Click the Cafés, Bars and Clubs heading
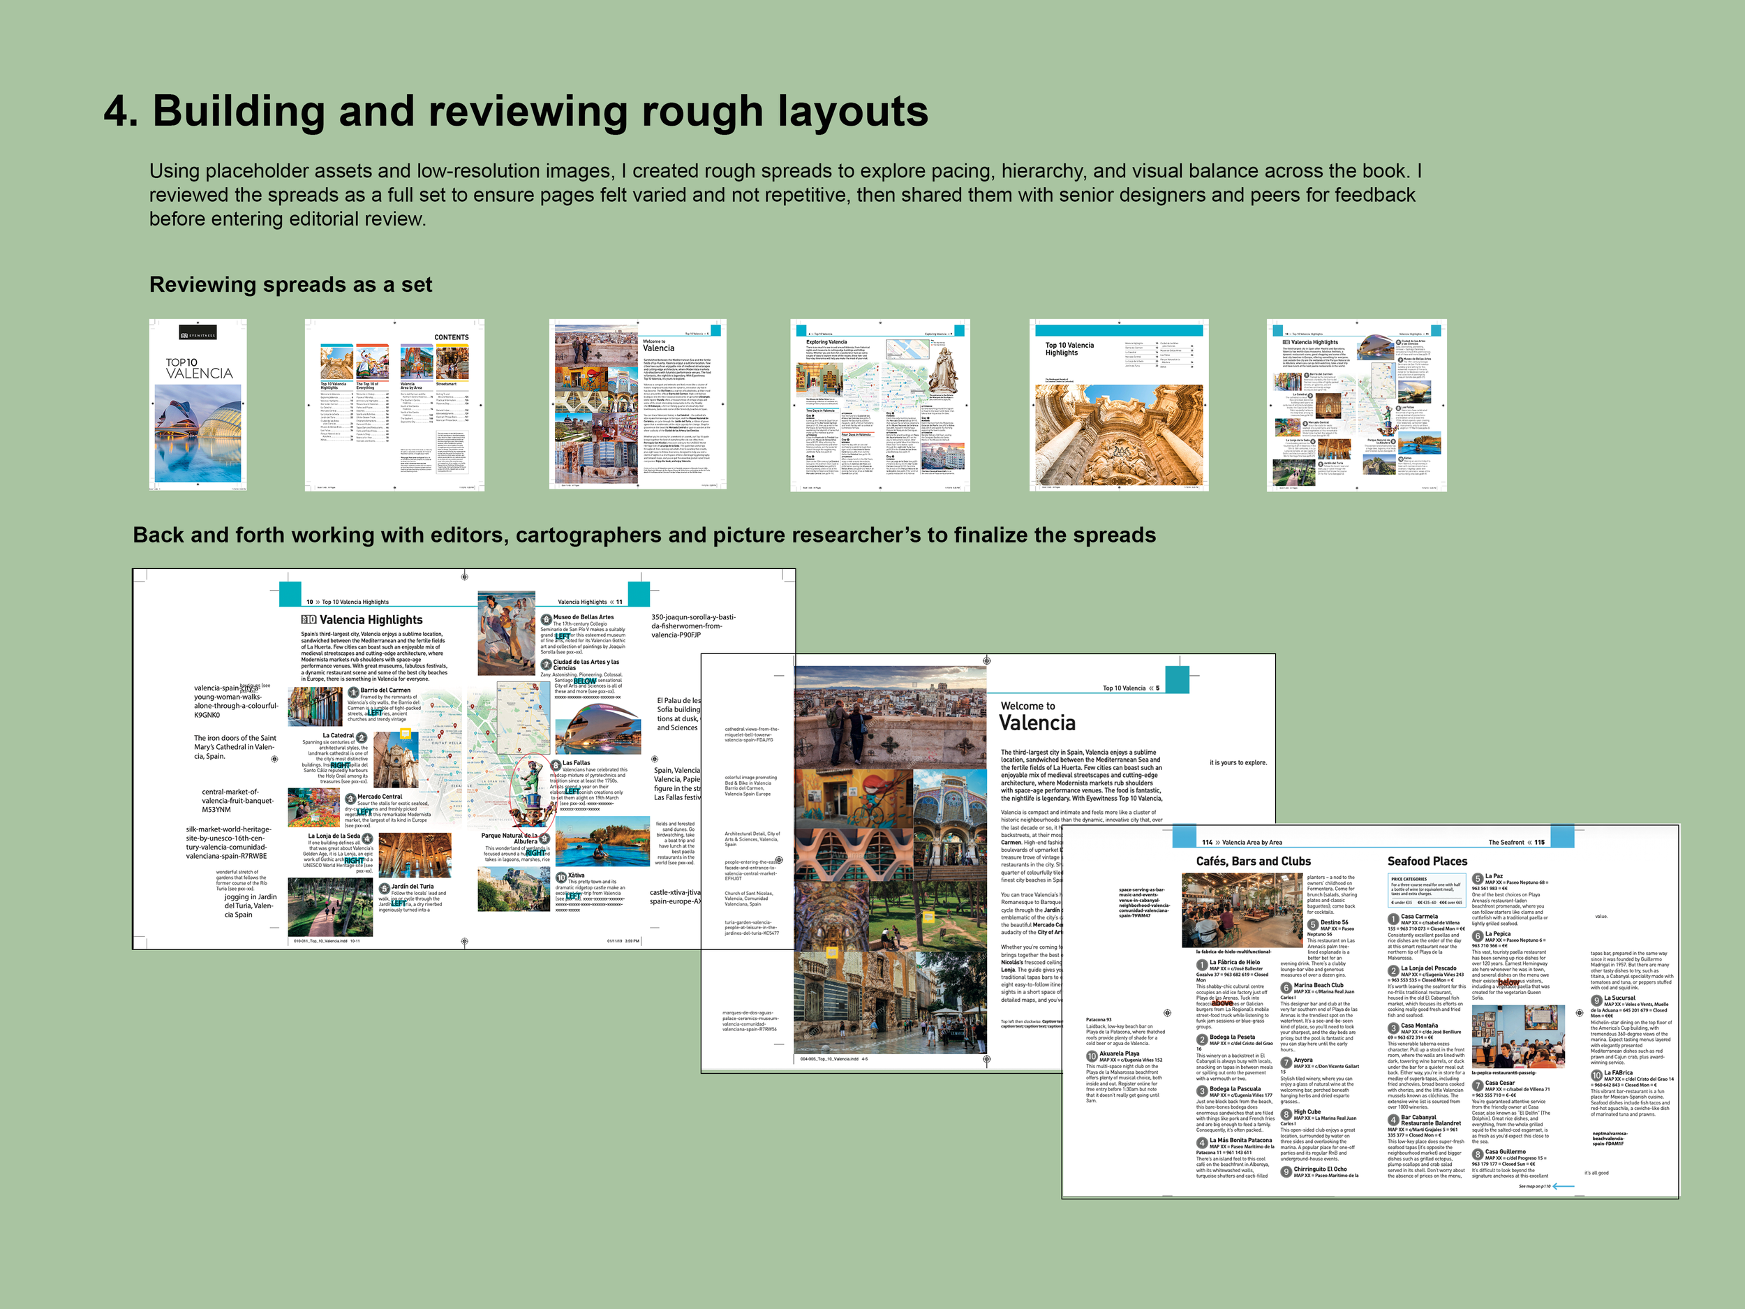Screen dimensions: 1745x1309 pyautogui.click(x=1253, y=861)
